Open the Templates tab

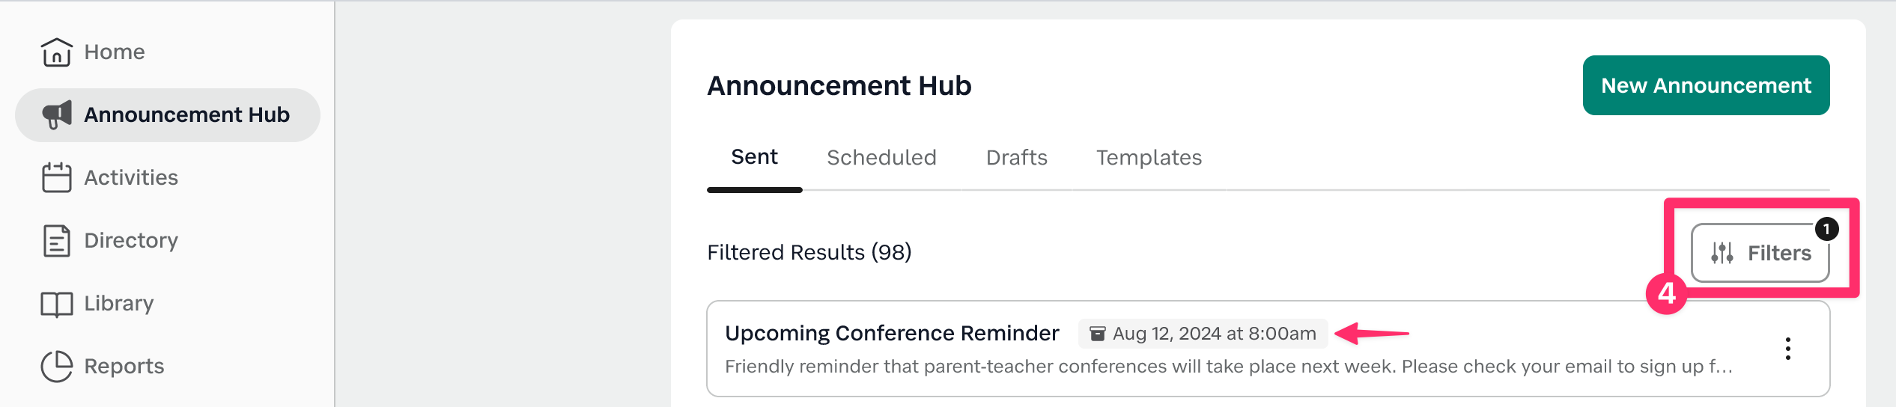tap(1149, 158)
